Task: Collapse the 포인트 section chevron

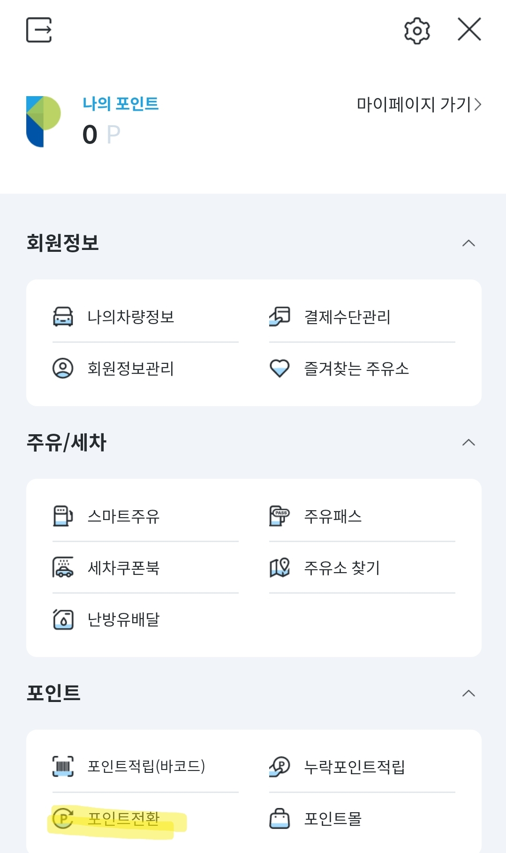Action: (x=468, y=693)
